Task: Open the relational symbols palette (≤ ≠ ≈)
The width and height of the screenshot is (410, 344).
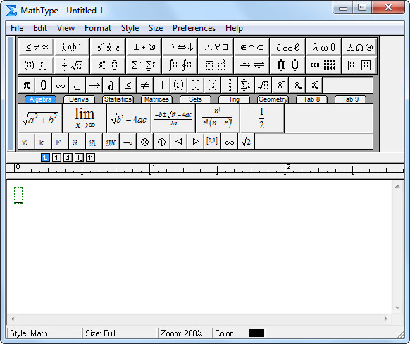Action: (x=37, y=47)
